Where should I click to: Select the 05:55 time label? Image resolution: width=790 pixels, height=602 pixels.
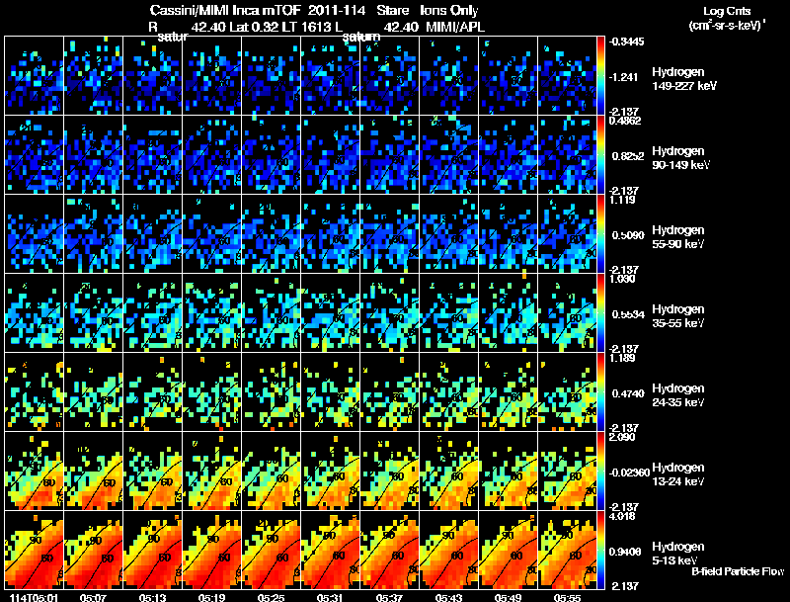tap(567, 597)
